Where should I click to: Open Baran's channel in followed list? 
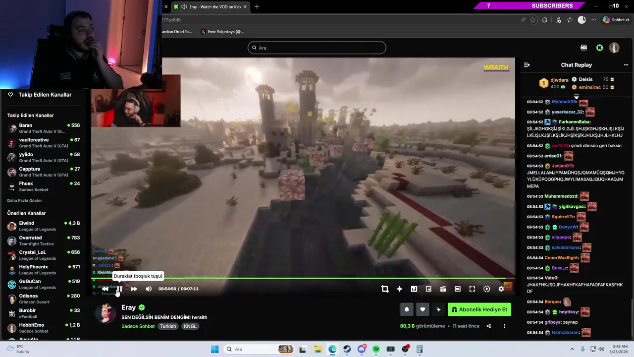click(44, 128)
